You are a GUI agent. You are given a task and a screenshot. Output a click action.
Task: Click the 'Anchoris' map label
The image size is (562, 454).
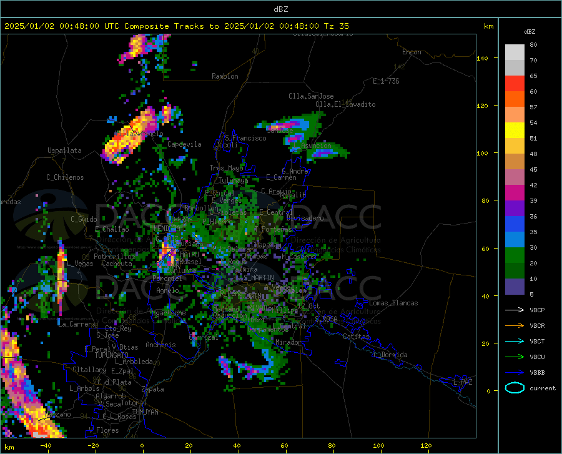click(160, 345)
